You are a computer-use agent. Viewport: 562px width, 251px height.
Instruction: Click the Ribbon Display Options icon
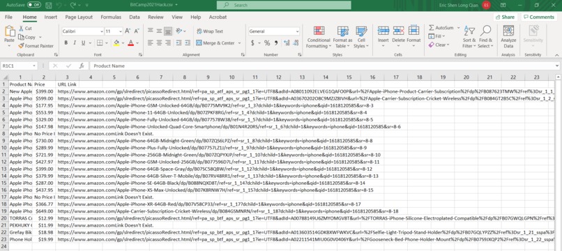(x=503, y=6)
